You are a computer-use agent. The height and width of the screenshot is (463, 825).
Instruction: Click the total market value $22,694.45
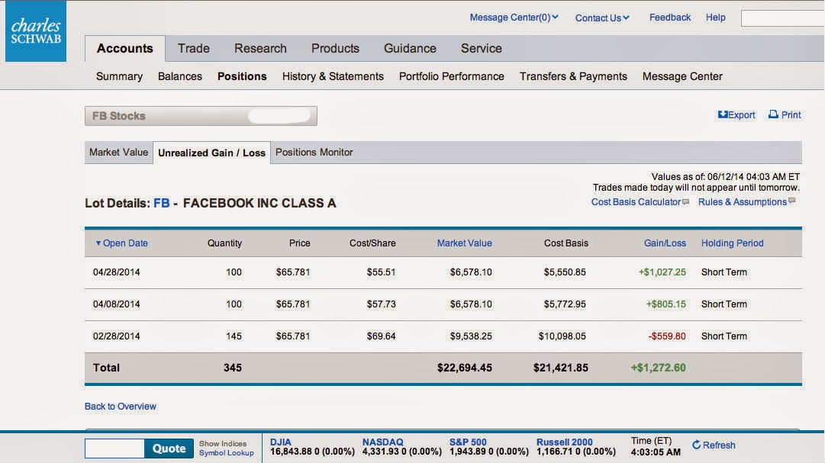tap(465, 368)
